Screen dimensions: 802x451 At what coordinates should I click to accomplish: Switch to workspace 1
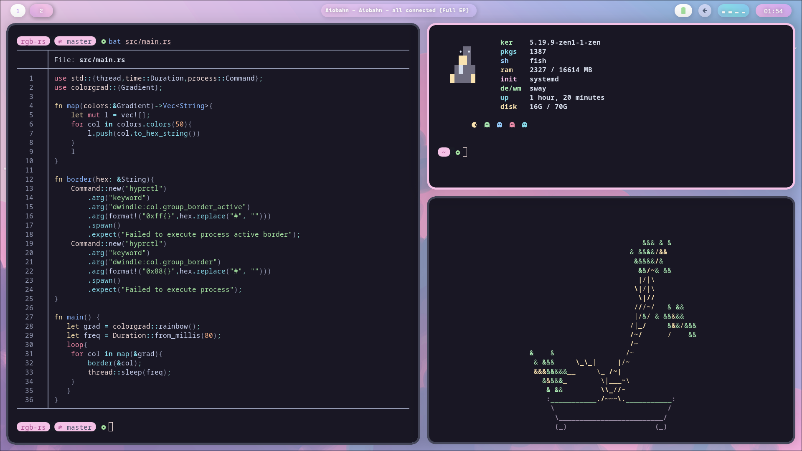pos(18,11)
